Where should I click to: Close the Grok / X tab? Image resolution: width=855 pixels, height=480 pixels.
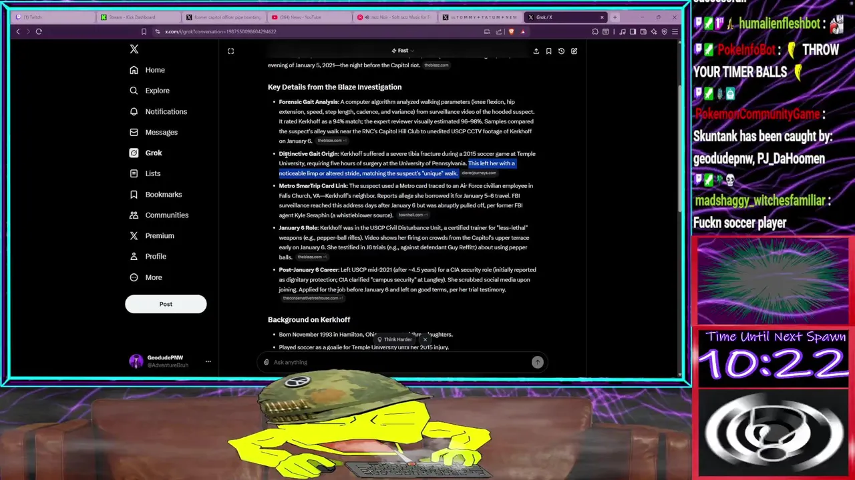(602, 17)
